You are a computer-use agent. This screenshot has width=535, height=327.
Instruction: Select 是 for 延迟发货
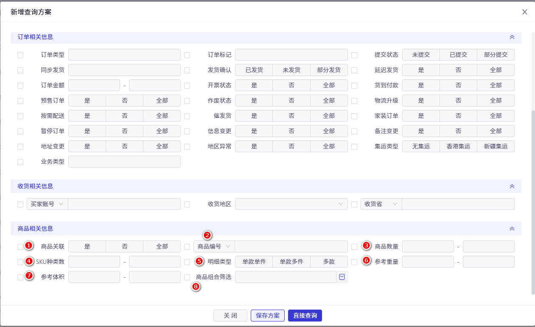pos(421,70)
